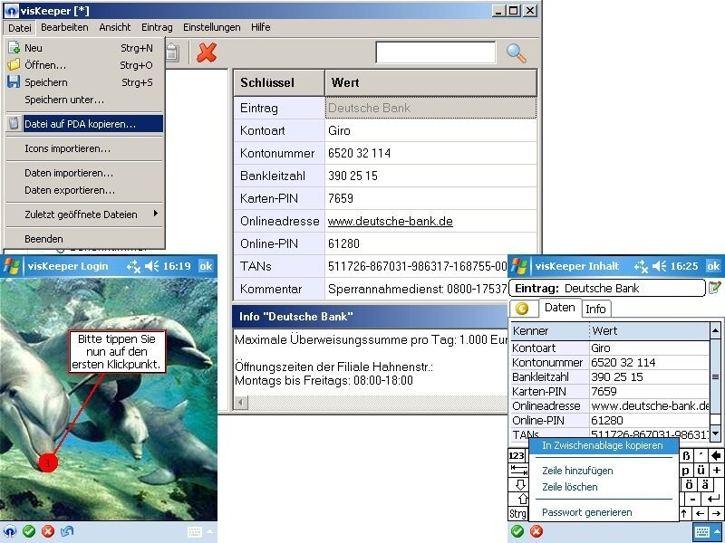
Task: Click connectivity icon in visKeeper Inhalt title bar
Action: [x=641, y=266]
